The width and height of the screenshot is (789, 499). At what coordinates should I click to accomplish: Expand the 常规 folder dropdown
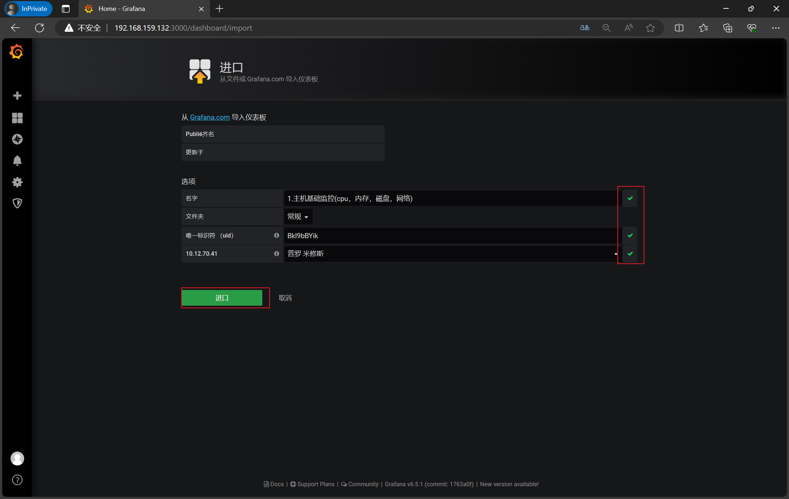coord(298,217)
